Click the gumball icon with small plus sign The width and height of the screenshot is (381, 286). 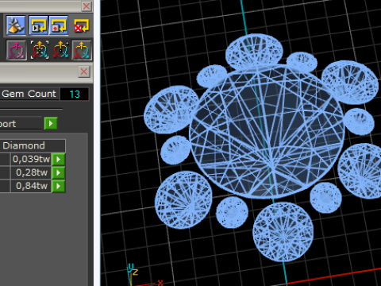(x=60, y=50)
